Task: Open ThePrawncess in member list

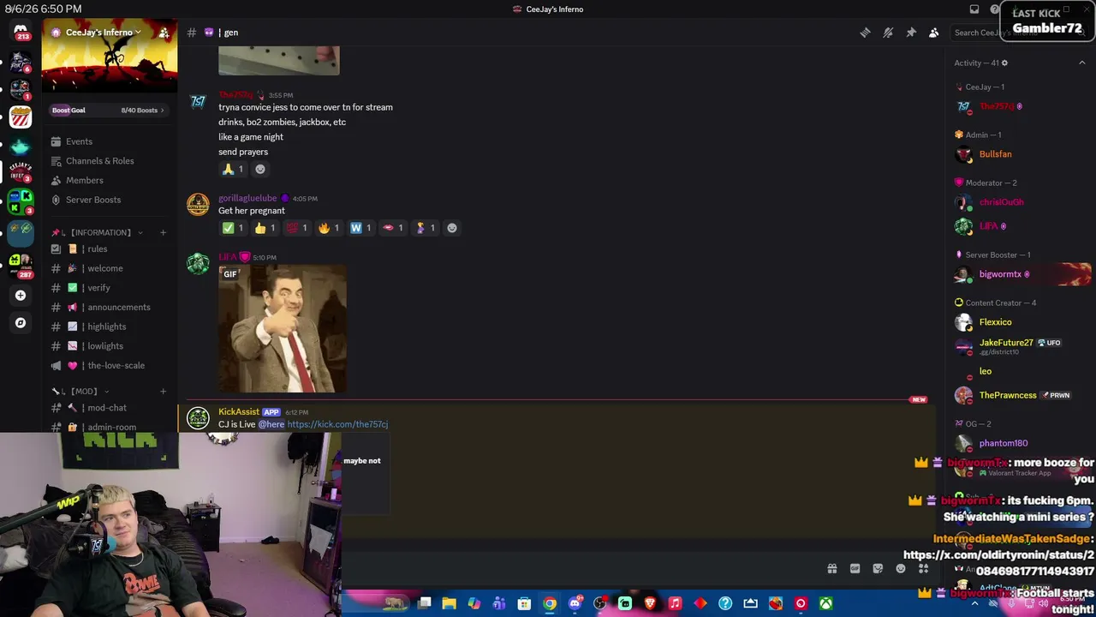Action: (x=1021, y=395)
